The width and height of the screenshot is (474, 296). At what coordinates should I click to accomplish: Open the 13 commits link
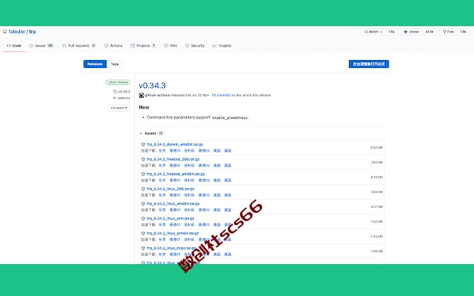tap(221, 95)
